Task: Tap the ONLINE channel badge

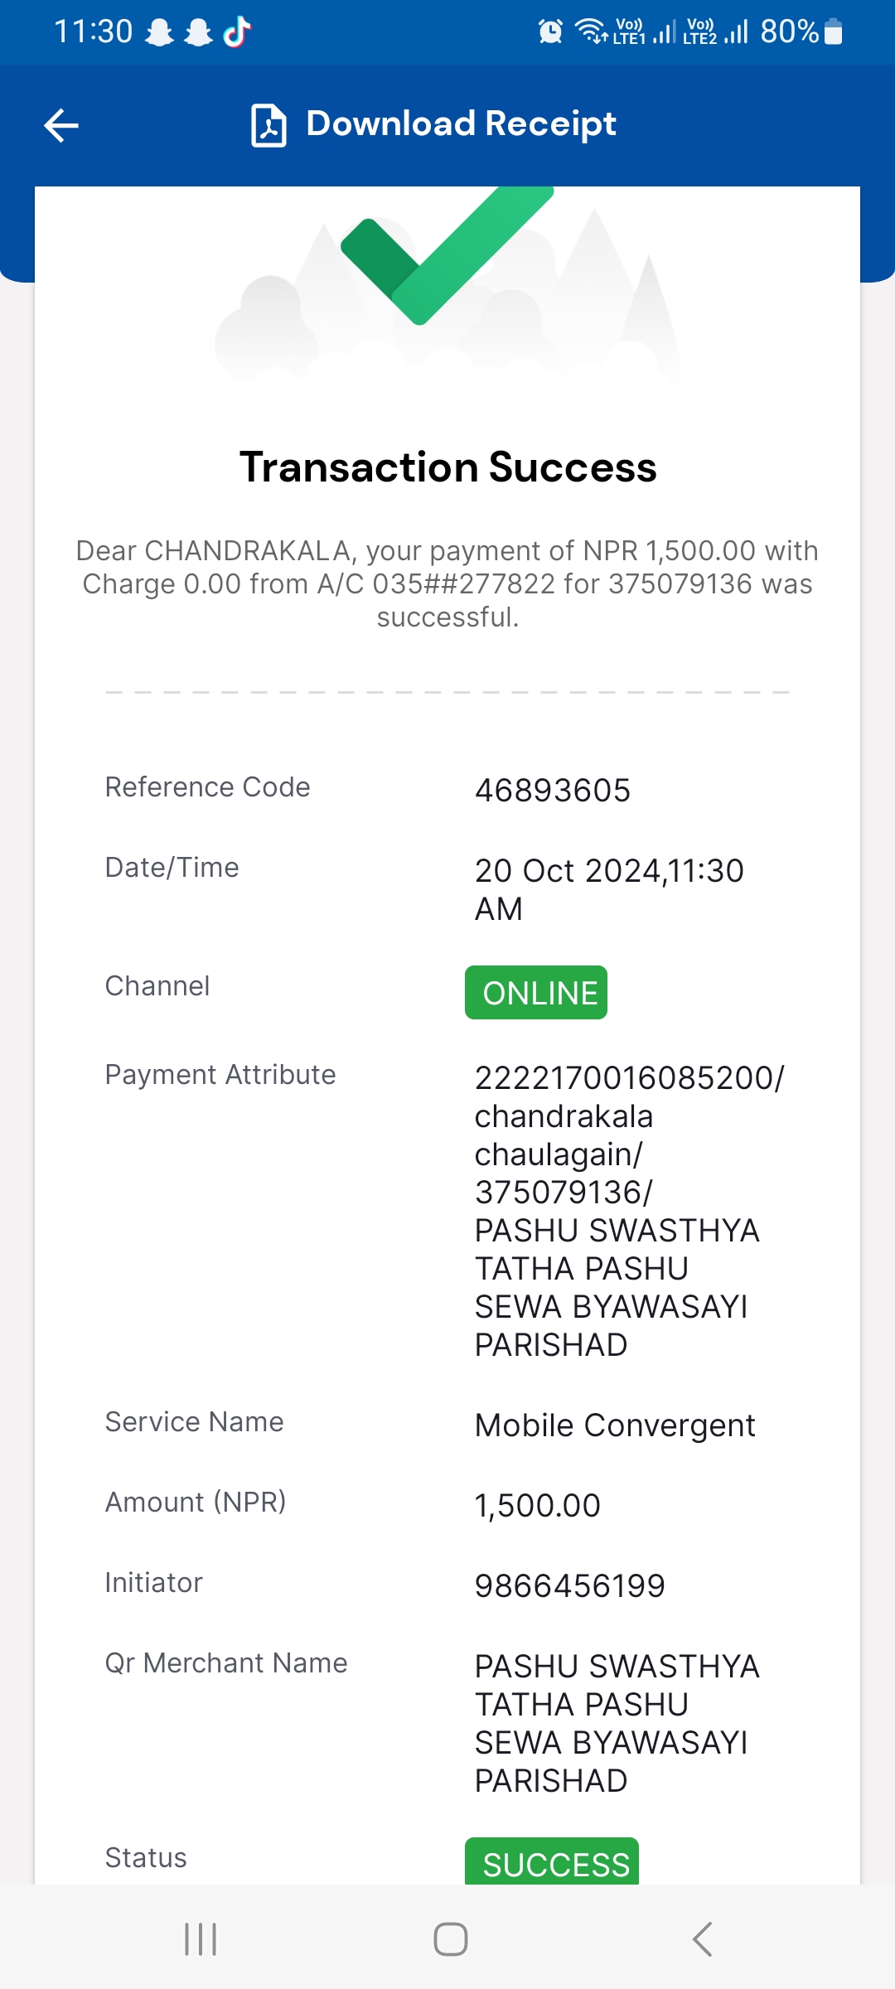Action: pyautogui.click(x=536, y=993)
